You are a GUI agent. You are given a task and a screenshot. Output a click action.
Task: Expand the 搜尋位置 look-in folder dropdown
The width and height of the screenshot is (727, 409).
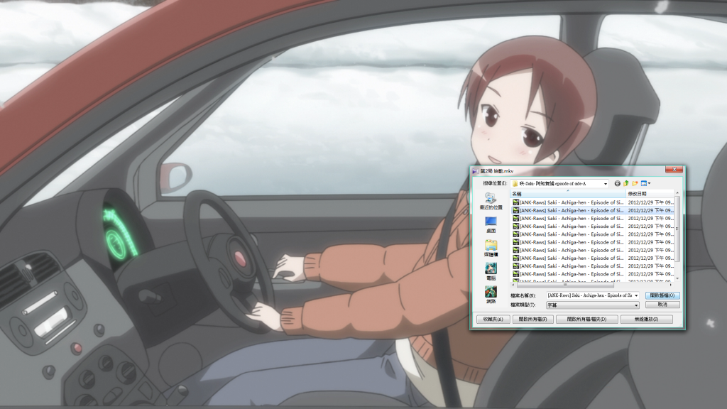coord(605,184)
